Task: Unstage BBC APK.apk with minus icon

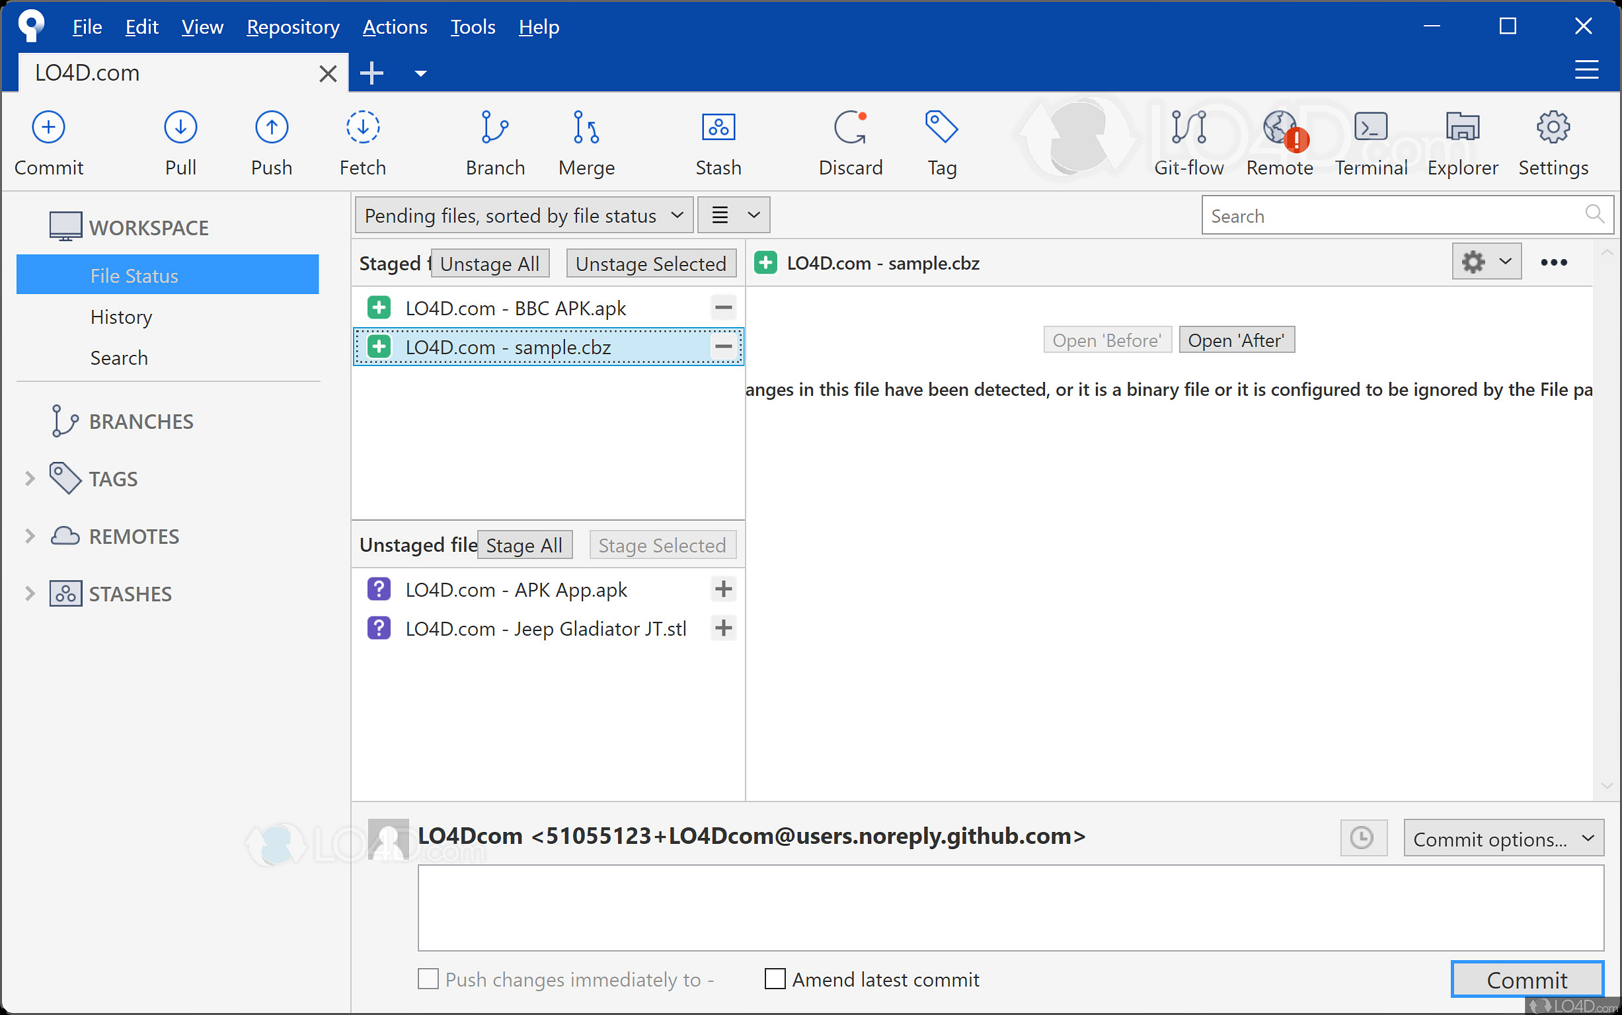Action: [723, 308]
